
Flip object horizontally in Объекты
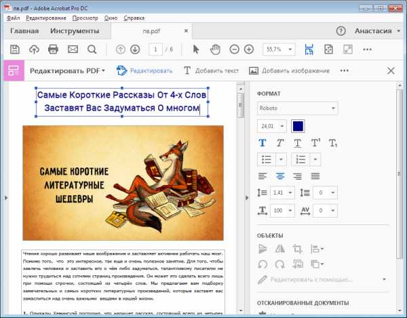tap(279, 249)
